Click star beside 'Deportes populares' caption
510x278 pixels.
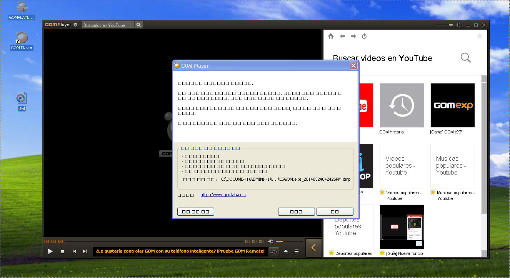331,253
